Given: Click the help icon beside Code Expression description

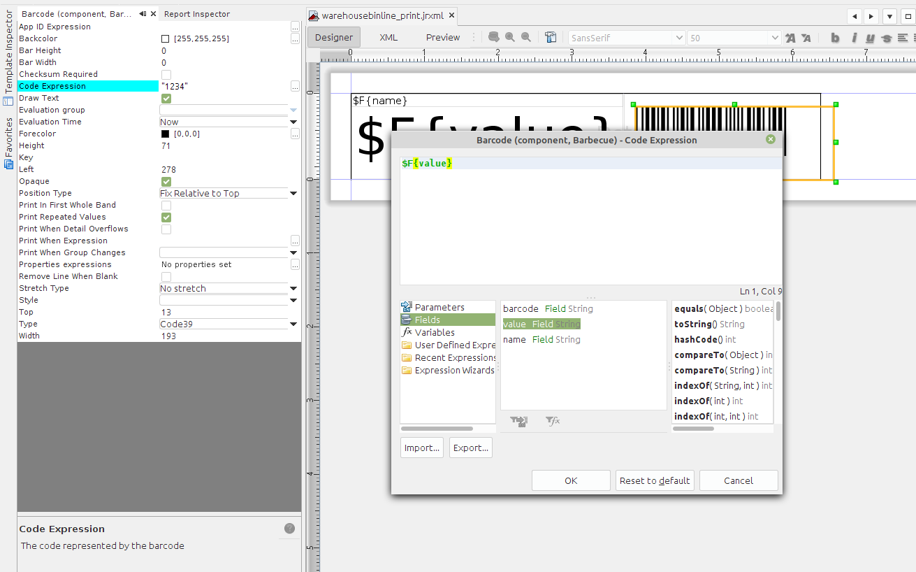Looking at the screenshot, I should click(x=289, y=529).
